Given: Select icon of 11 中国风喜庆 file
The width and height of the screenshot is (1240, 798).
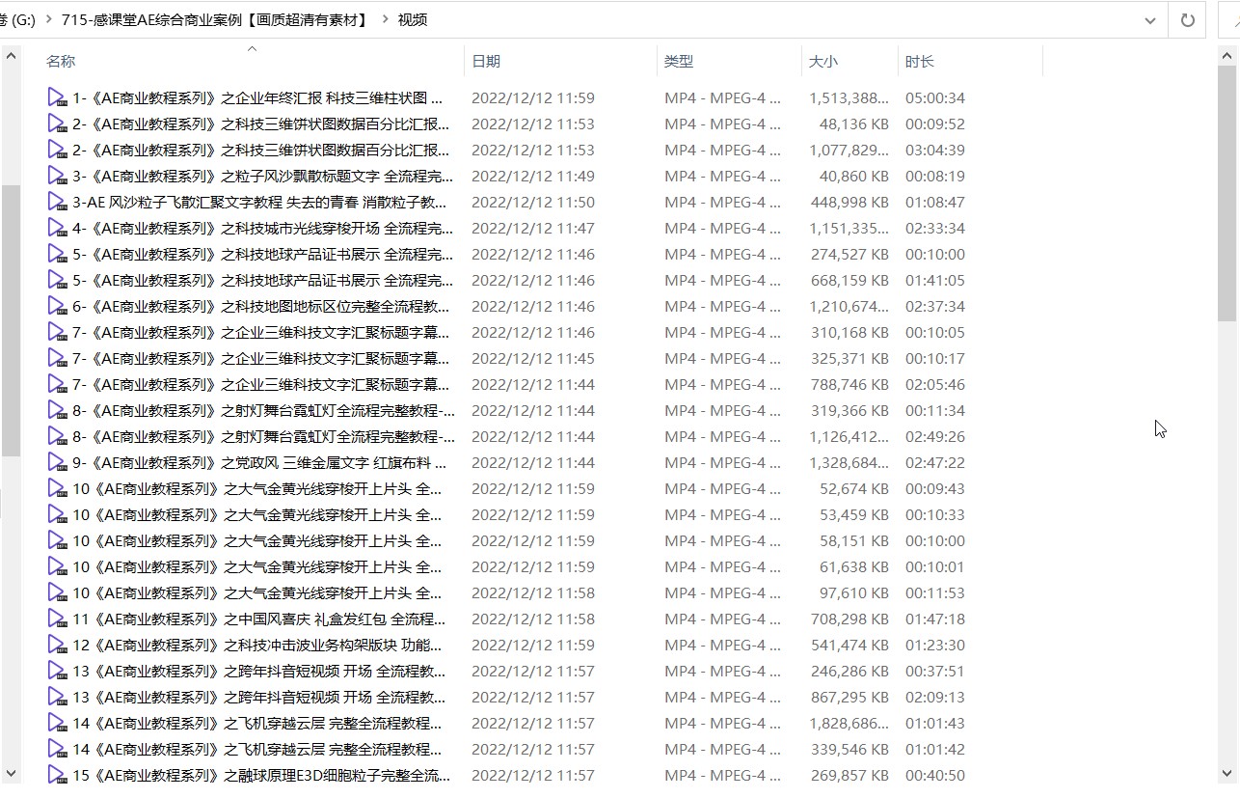Looking at the screenshot, I should coord(57,619).
